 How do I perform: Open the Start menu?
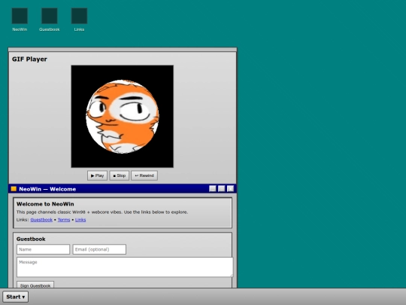tap(16, 297)
